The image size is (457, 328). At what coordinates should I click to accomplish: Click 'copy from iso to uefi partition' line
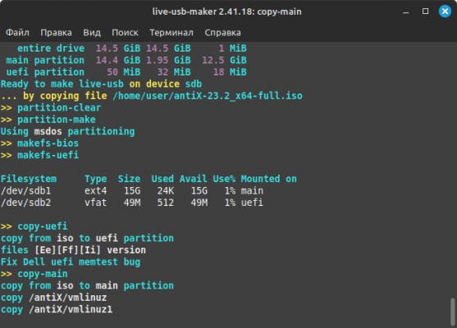(87, 239)
